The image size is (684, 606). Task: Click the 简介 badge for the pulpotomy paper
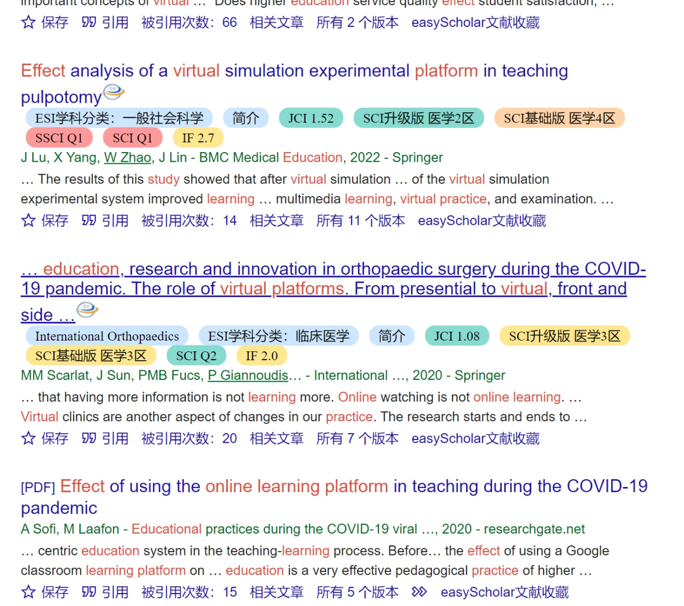(245, 118)
